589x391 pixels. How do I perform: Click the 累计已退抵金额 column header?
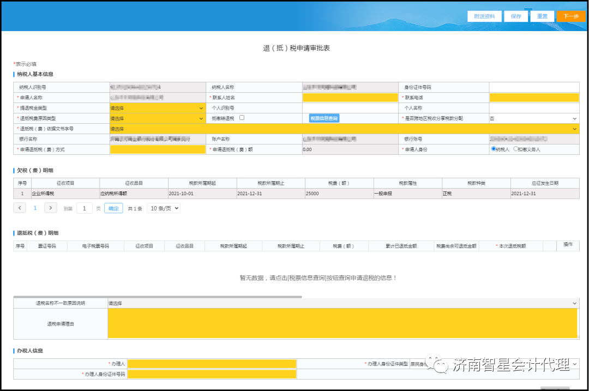tap(401, 246)
